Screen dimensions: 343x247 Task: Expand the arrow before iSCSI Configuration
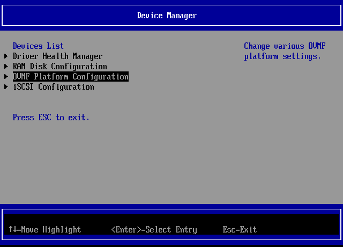point(6,87)
